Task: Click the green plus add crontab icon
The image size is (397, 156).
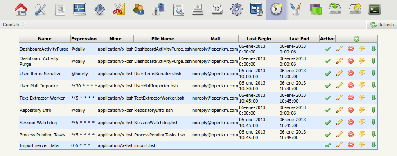Action: (356, 39)
